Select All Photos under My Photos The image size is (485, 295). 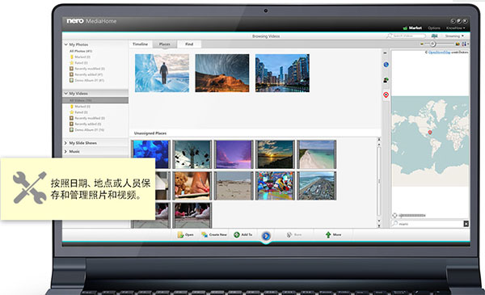coord(81,51)
